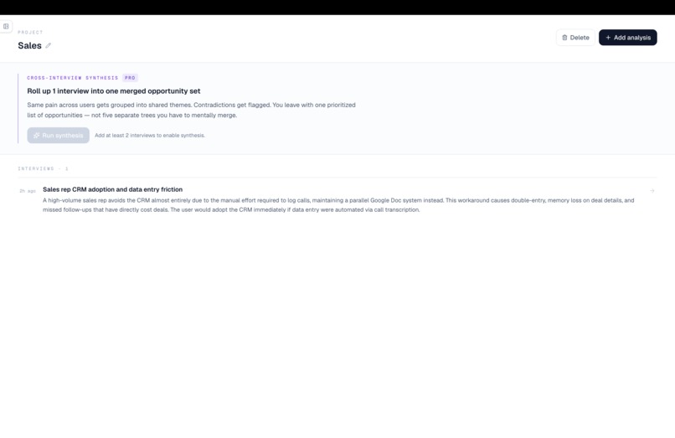This screenshot has height=438, width=675.
Task: Click 'Roll up 1 interview' headline
Action: pos(114,91)
